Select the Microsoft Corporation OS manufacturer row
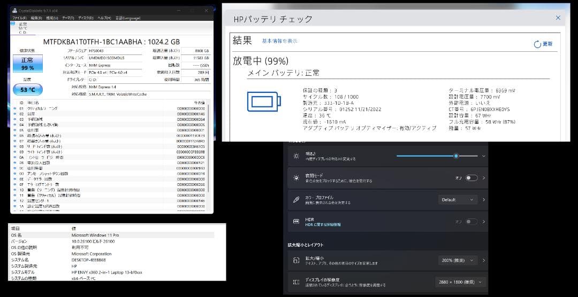 [x=112, y=254]
